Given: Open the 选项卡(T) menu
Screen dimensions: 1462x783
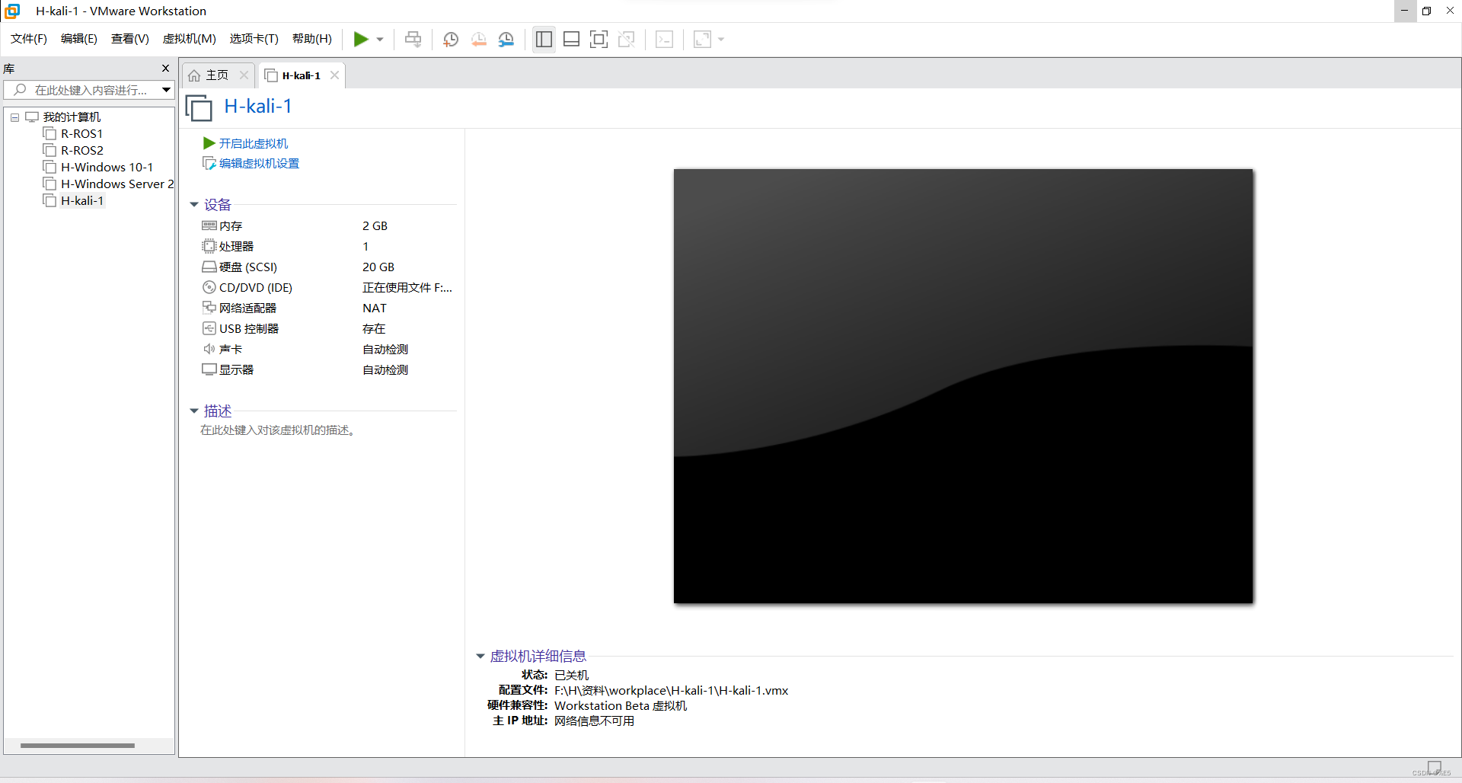Looking at the screenshot, I should point(254,39).
